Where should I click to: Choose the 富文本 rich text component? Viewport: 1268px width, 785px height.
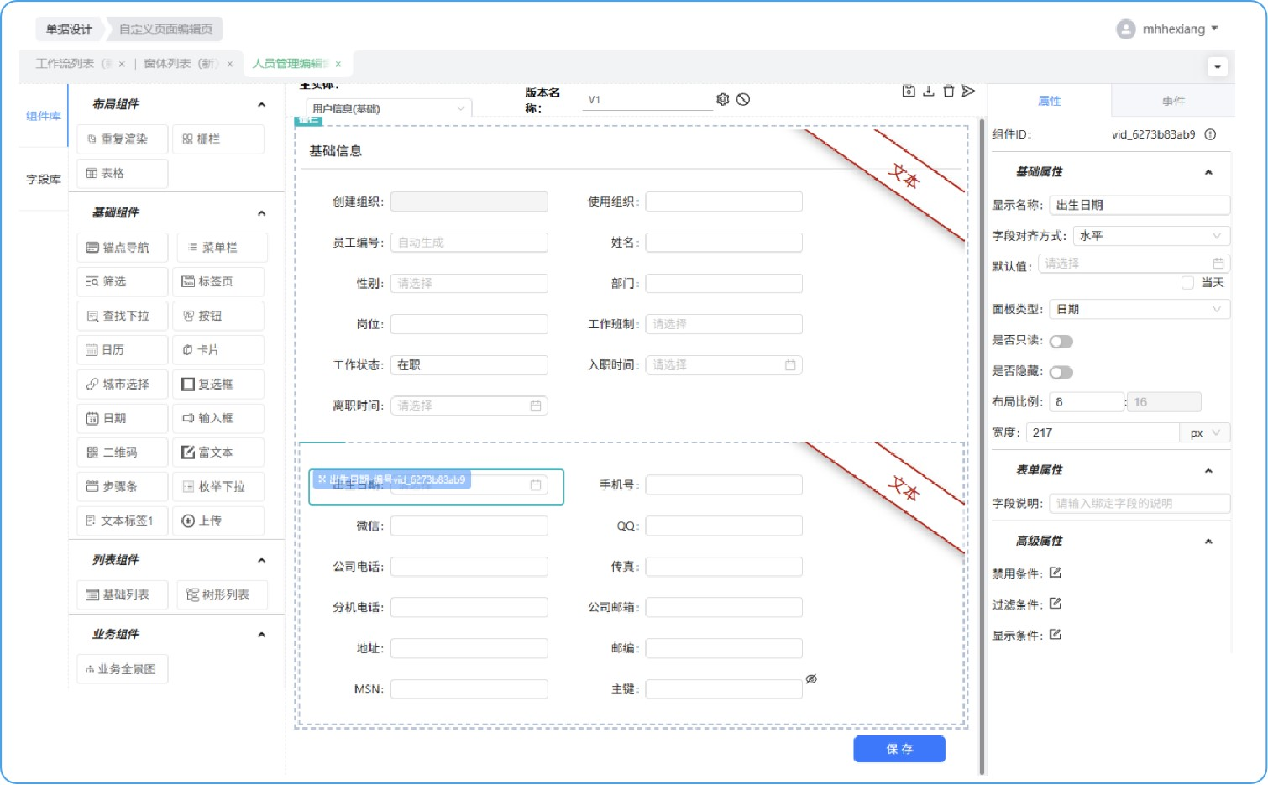point(218,453)
